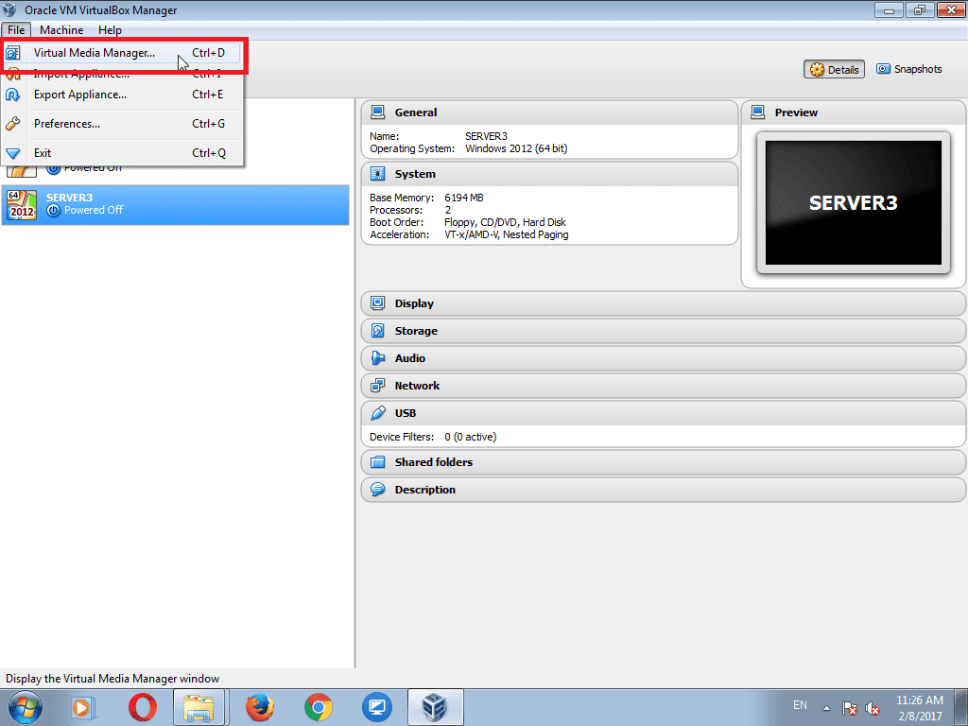Expand the Shared folders section
This screenshot has height=726, width=968.
pyautogui.click(x=663, y=461)
